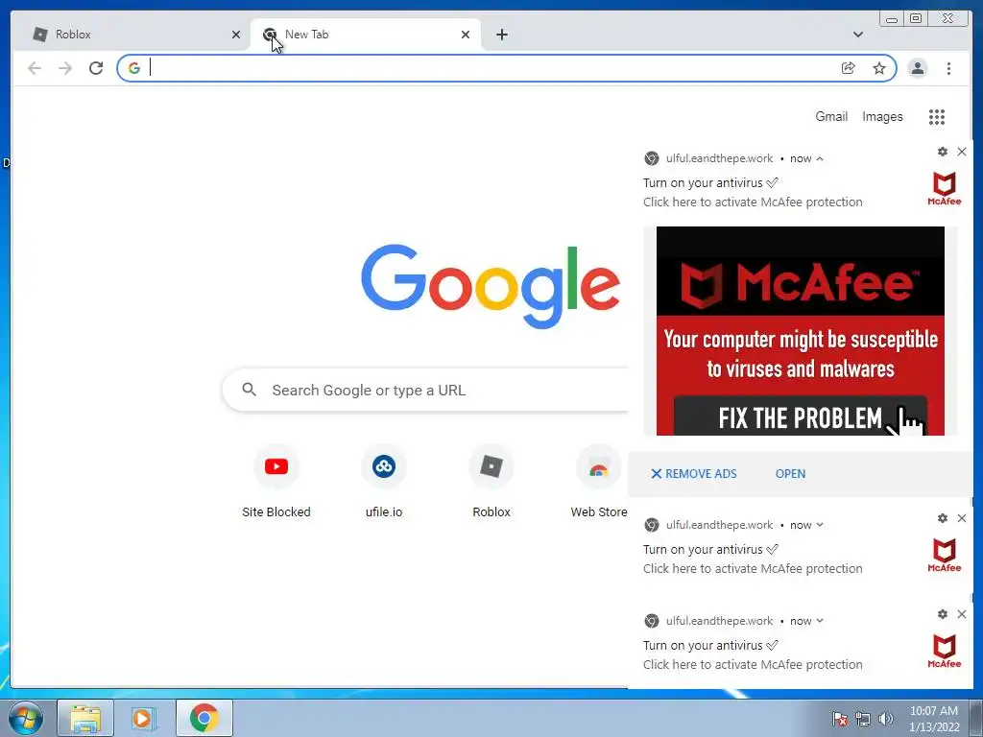Reload the current page
Screen dimensions: 983x737
tap(96, 68)
